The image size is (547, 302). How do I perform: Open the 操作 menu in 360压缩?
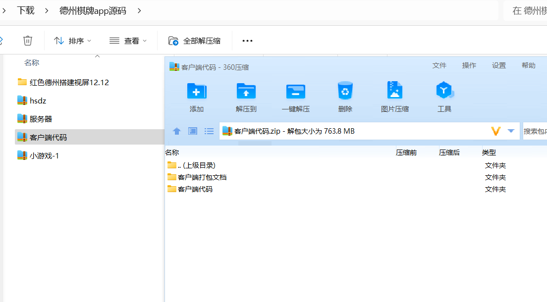(469, 65)
